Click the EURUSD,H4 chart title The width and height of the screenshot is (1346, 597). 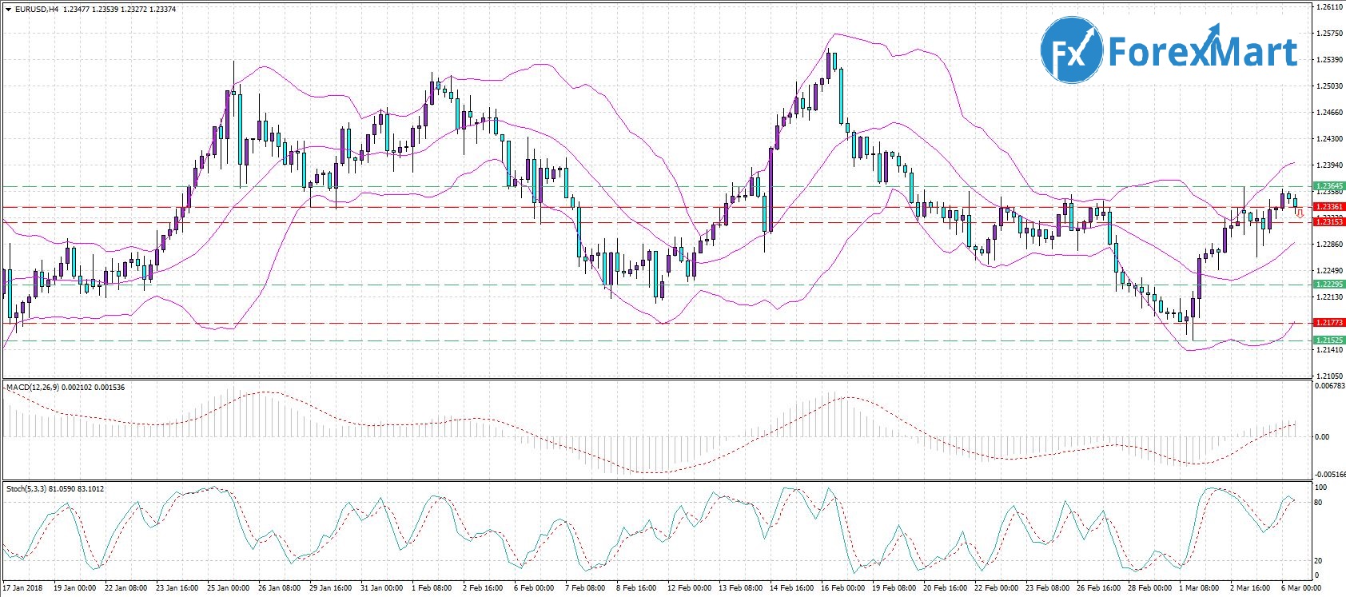coord(37,10)
